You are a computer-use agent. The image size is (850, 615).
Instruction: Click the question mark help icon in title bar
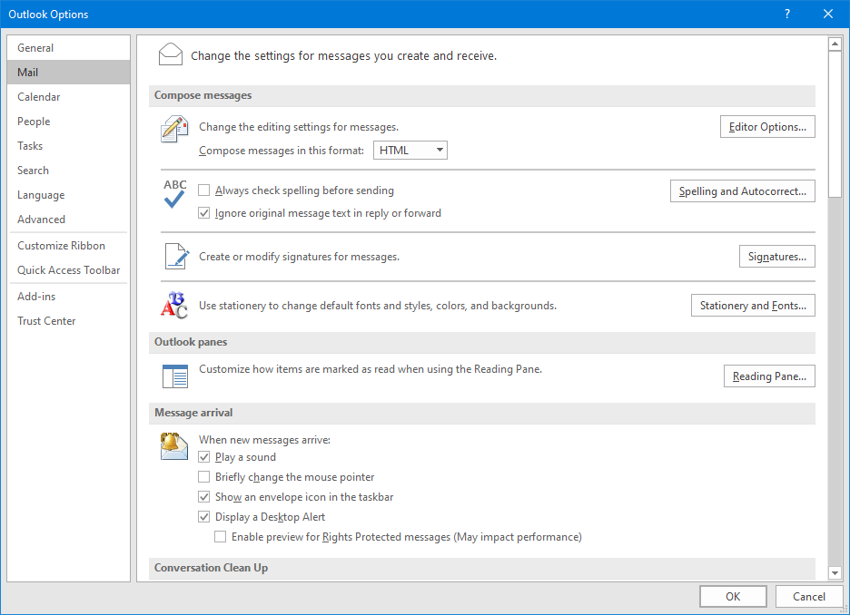coord(786,14)
